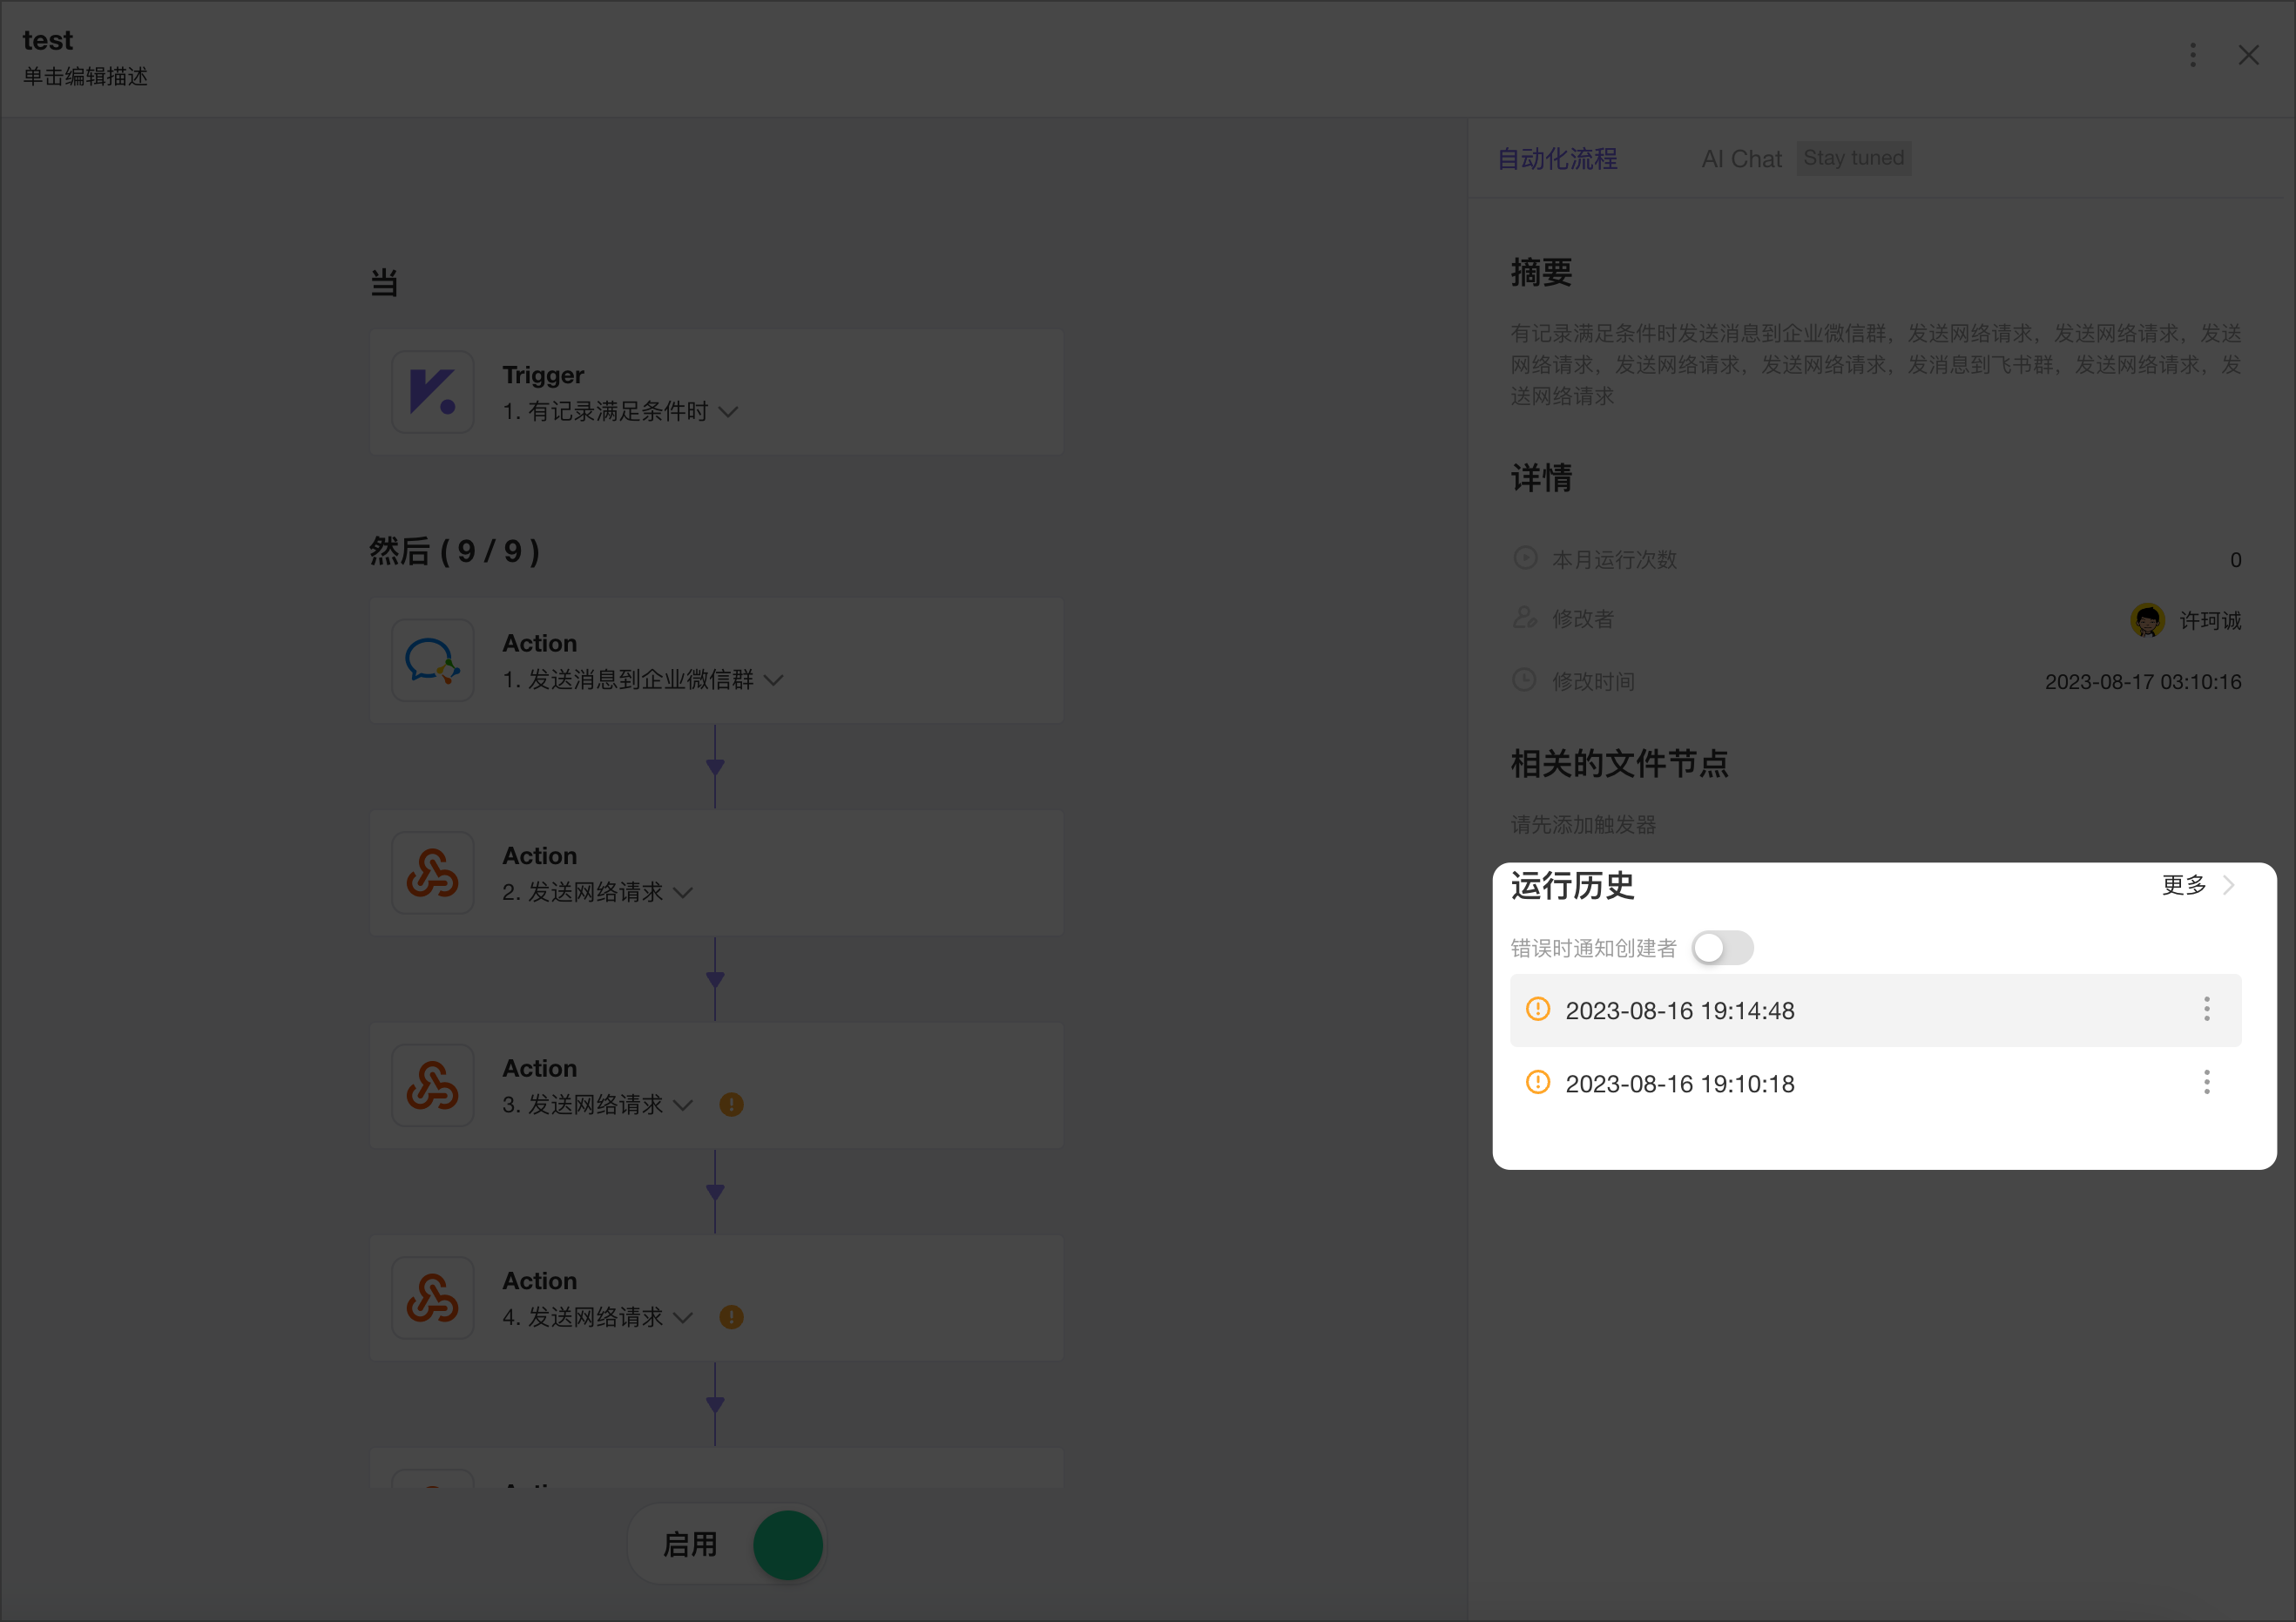Viewport: 2296px width, 1622px height.
Task: Toggle the 启用 automation switch
Action: (x=787, y=1544)
